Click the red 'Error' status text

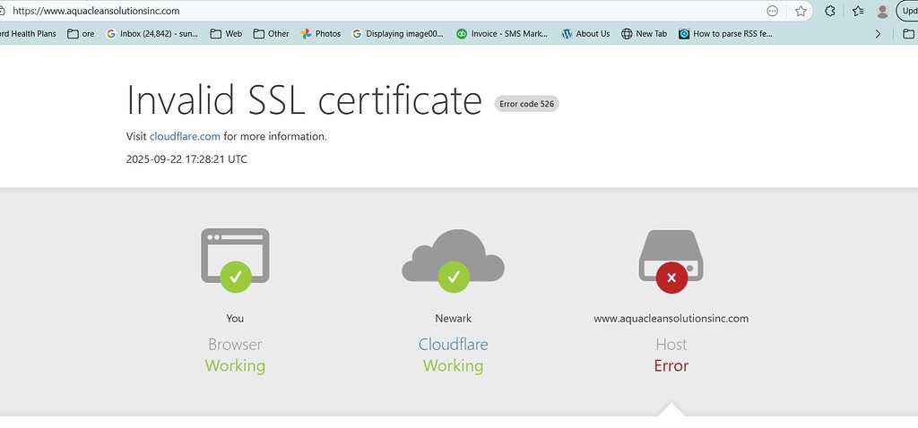coord(671,365)
